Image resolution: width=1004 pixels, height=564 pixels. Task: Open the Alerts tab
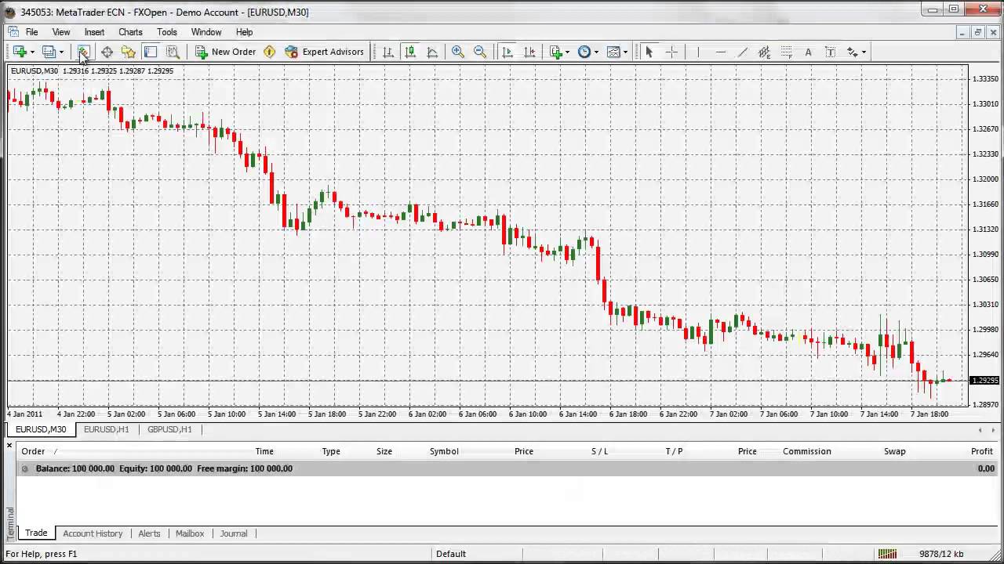[149, 533]
